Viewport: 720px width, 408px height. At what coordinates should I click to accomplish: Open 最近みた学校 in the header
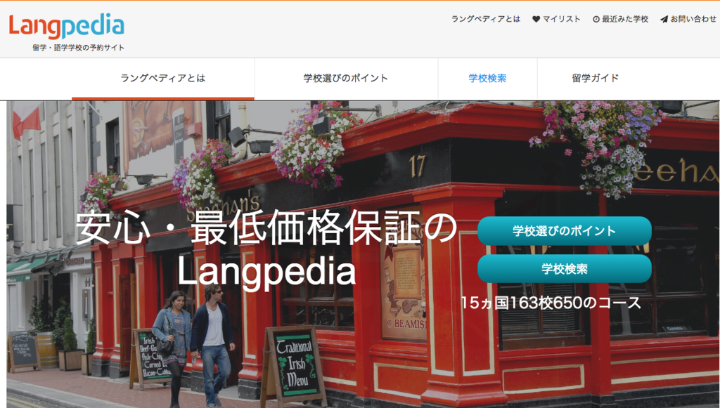point(625,19)
